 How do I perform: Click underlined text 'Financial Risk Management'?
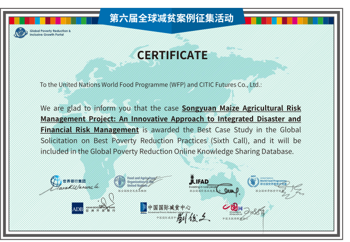(90, 130)
